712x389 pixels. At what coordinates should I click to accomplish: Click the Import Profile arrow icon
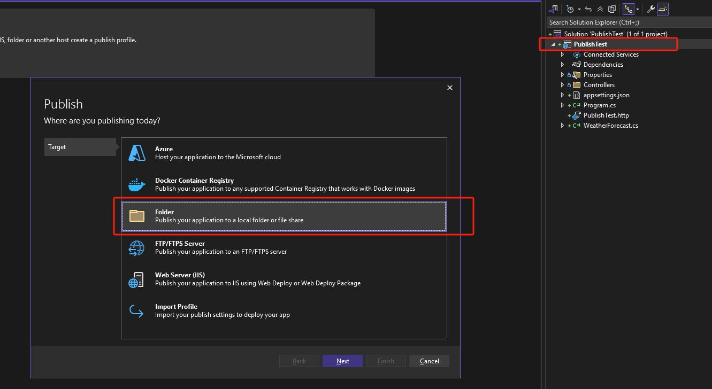click(137, 311)
